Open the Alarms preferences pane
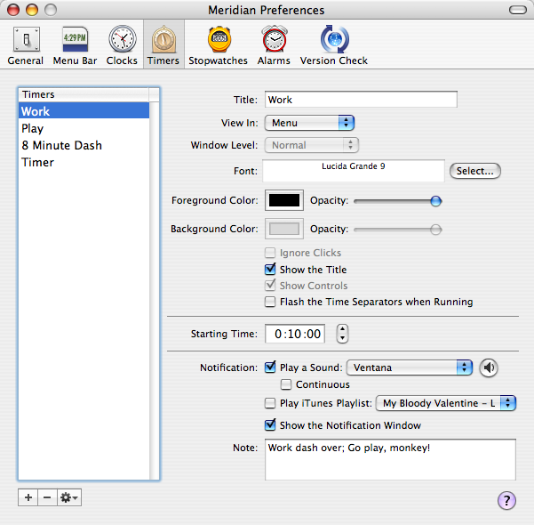The image size is (534, 525). pos(274,44)
